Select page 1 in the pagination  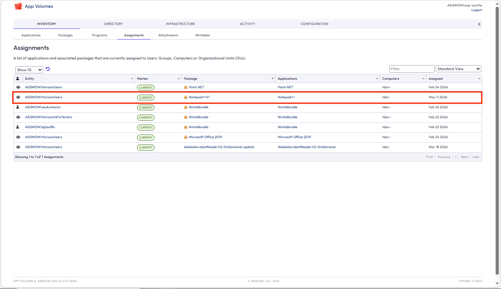(x=456, y=157)
